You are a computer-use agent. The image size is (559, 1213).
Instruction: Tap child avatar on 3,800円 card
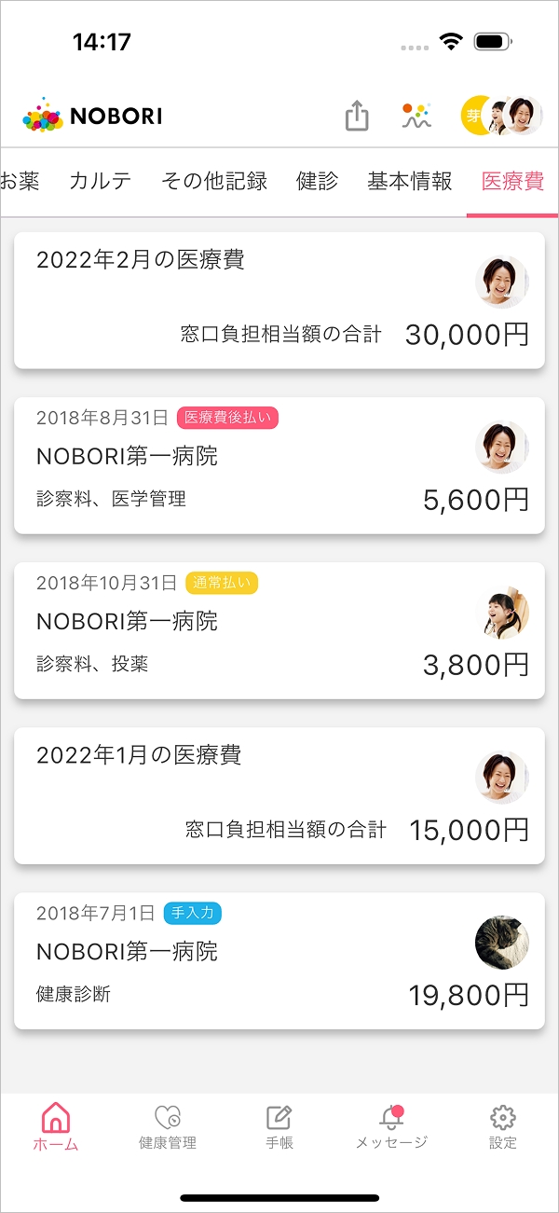[x=502, y=613]
